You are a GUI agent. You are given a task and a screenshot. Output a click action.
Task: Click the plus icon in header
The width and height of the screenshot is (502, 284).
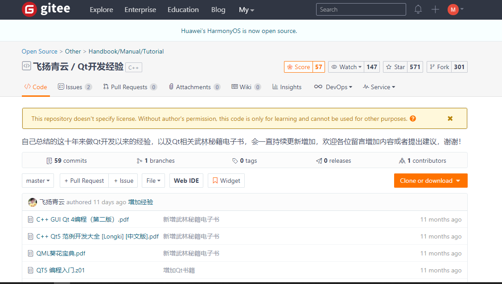[435, 9]
